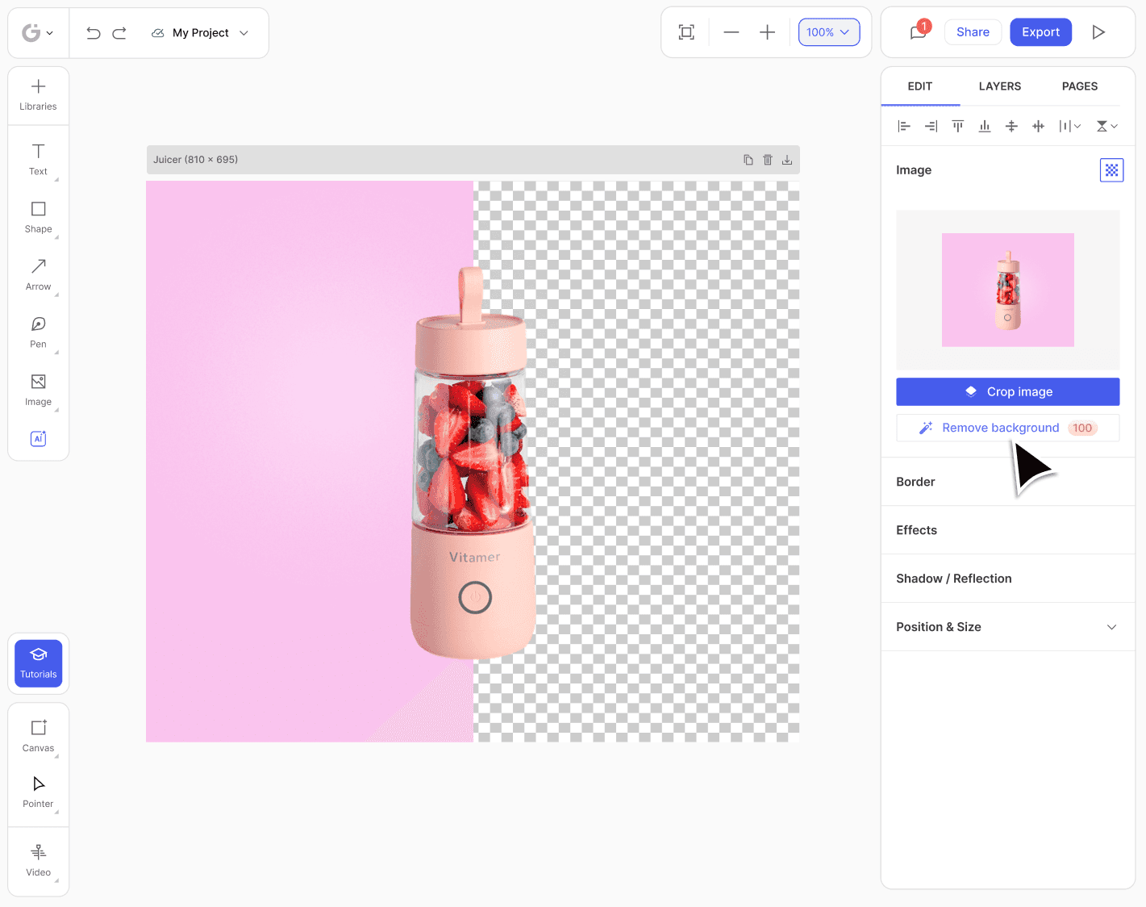Open the 100% zoom dropdown
Viewport: 1146px width, 907px height.
(x=829, y=32)
